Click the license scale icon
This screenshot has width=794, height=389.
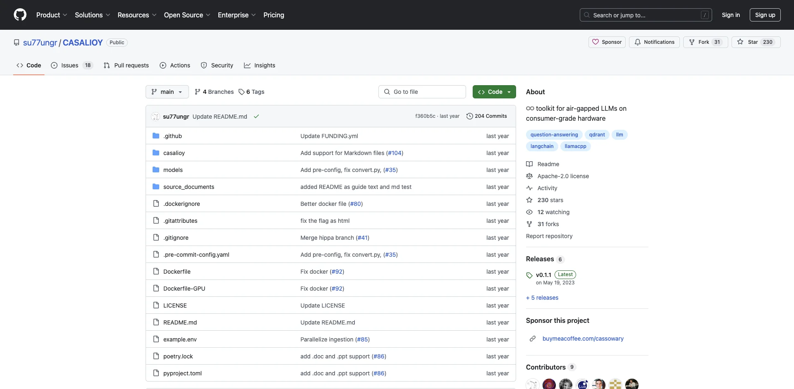[x=529, y=176]
